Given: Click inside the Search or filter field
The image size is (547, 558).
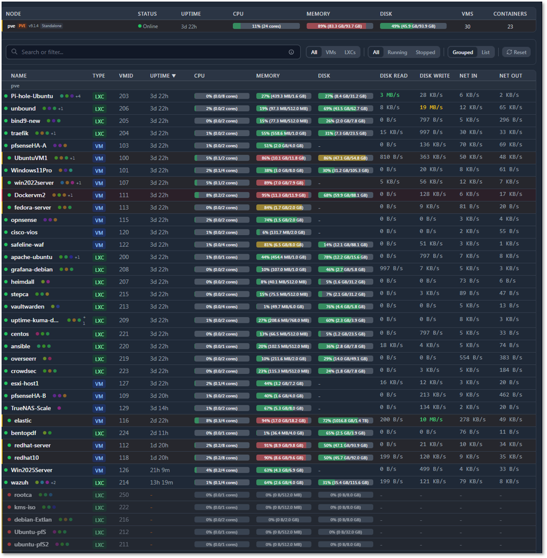Looking at the screenshot, I should pos(133,52).
